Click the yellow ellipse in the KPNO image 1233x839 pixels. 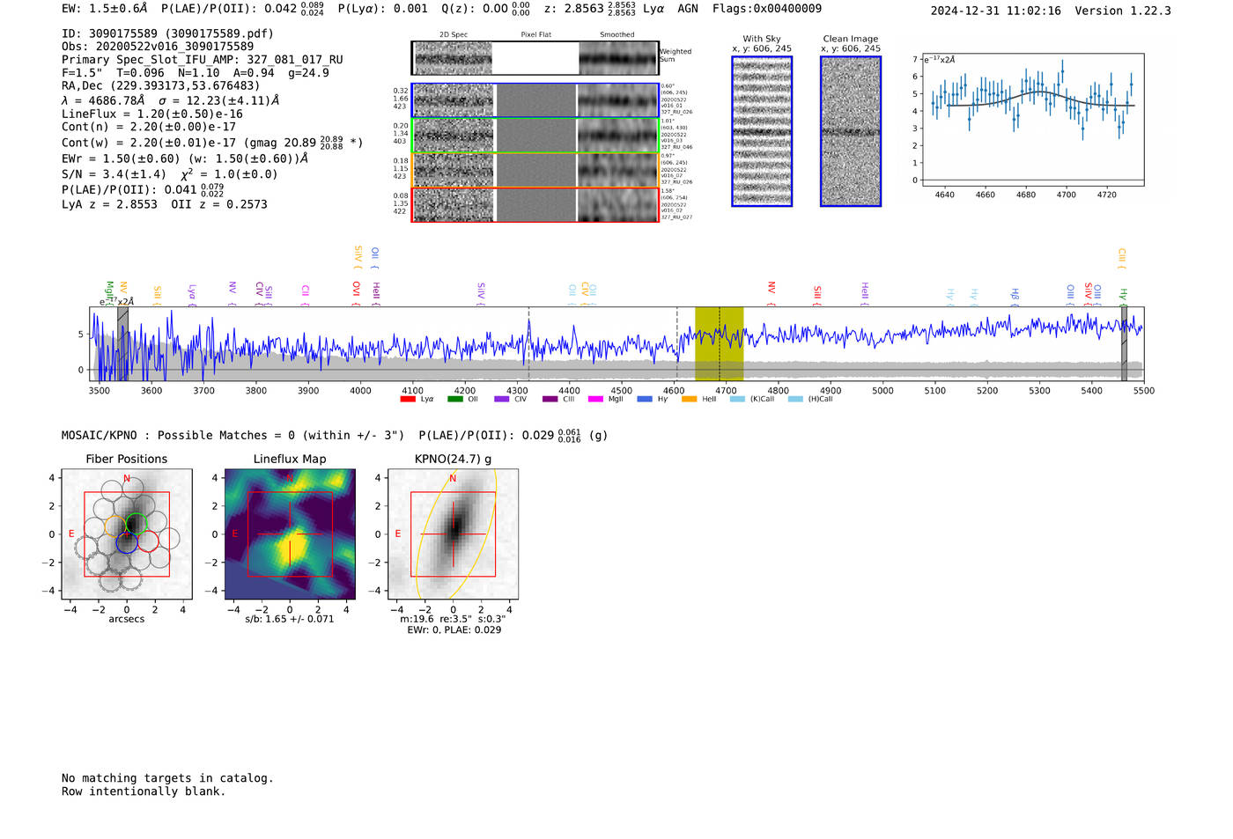456,534
